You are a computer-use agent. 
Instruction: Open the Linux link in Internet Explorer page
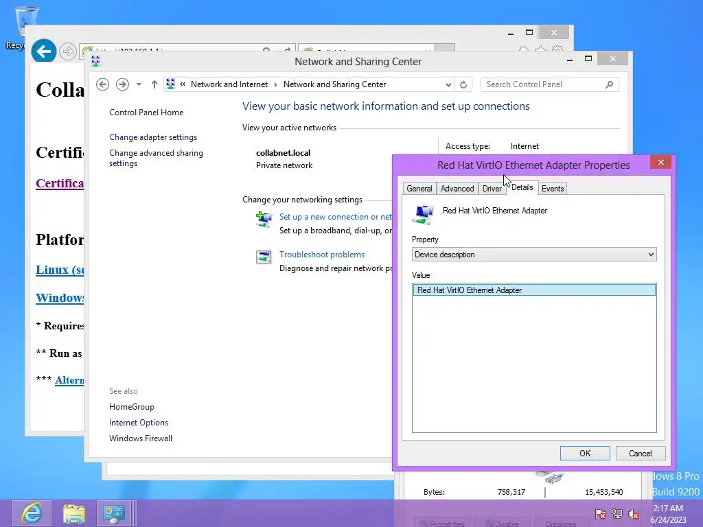point(60,270)
